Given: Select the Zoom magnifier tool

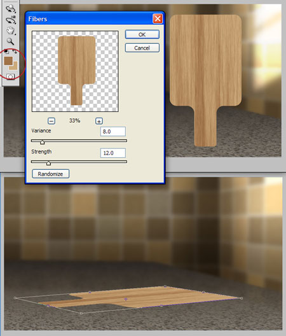Looking at the screenshot, I should (10, 41).
